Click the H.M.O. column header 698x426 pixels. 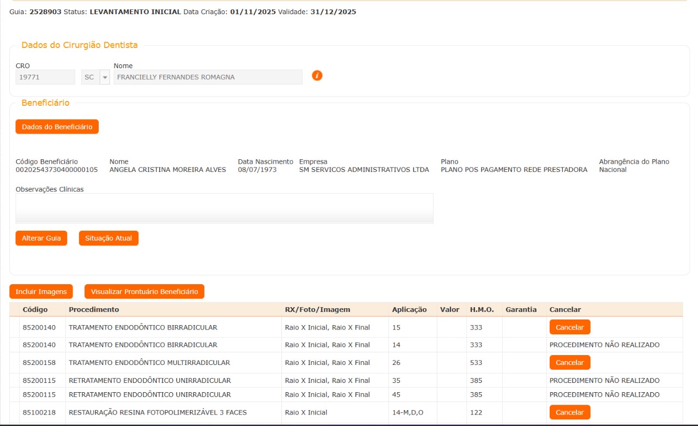click(482, 309)
